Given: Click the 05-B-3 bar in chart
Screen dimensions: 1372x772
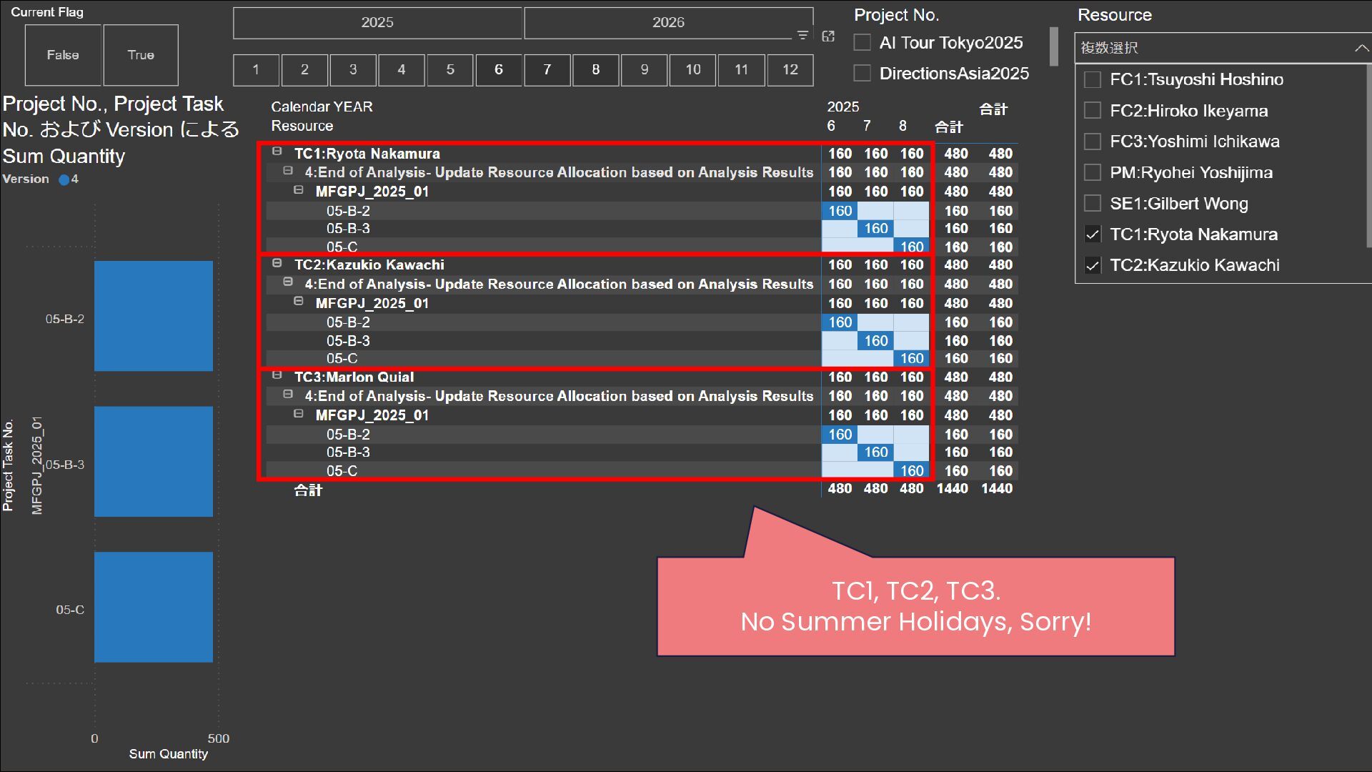Looking at the screenshot, I should (153, 461).
